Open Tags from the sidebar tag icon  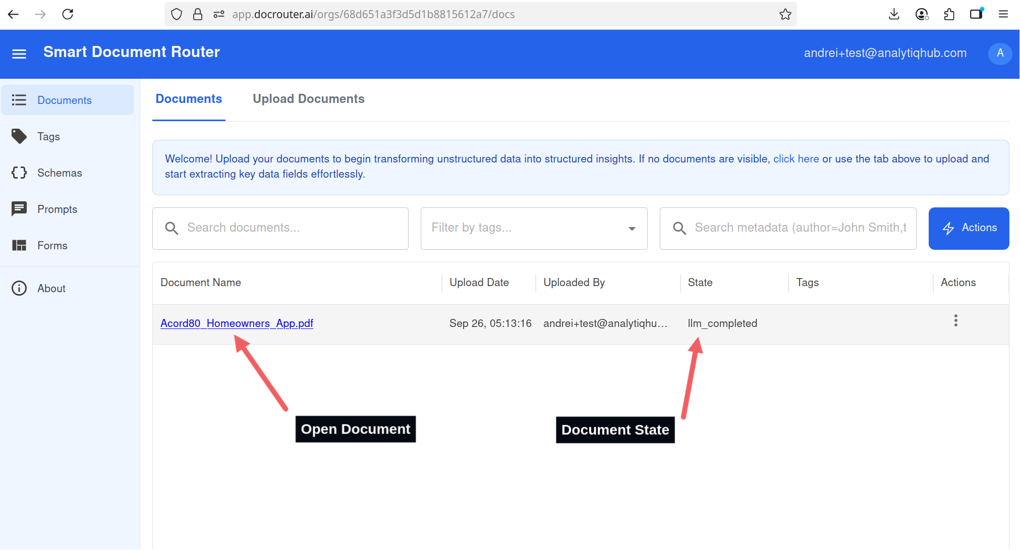coord(19,136)
